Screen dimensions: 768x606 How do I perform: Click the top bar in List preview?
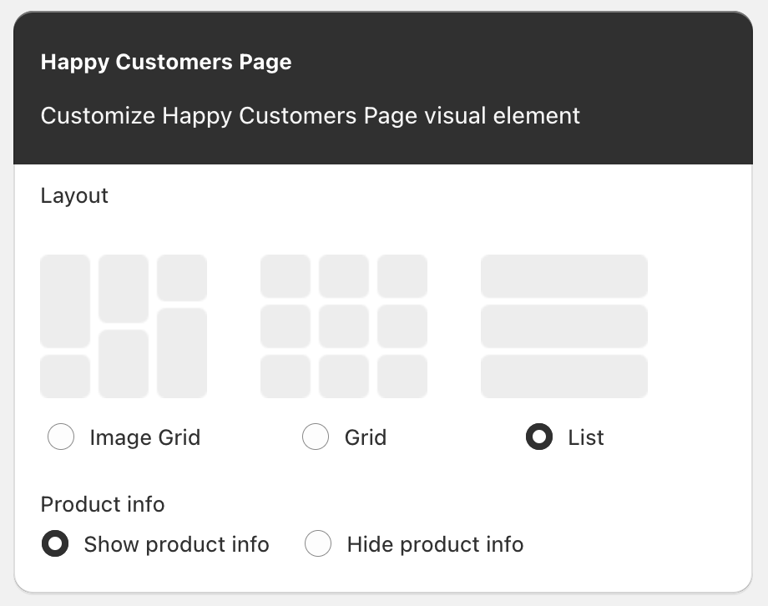pos(563,276)
